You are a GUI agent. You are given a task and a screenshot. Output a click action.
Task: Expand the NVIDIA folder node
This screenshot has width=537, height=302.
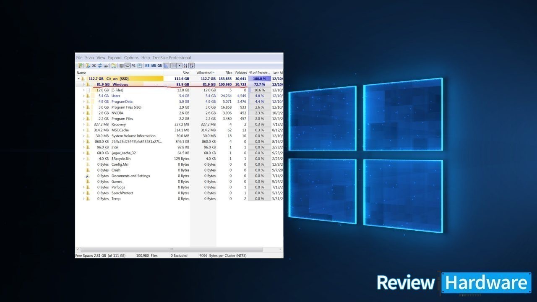click(83, 113)
